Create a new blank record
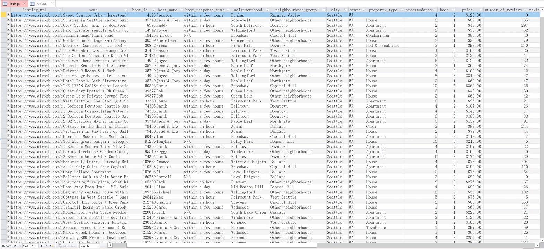Viewport: 544px width, 249px height. click(51, 246)
